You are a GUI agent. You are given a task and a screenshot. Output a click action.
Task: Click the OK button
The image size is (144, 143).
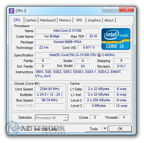pos(120,129)
